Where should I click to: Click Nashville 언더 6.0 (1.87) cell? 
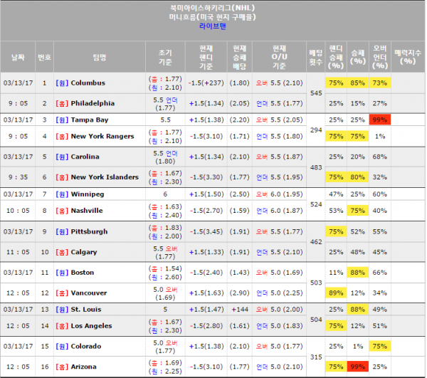tap(279, 211)
